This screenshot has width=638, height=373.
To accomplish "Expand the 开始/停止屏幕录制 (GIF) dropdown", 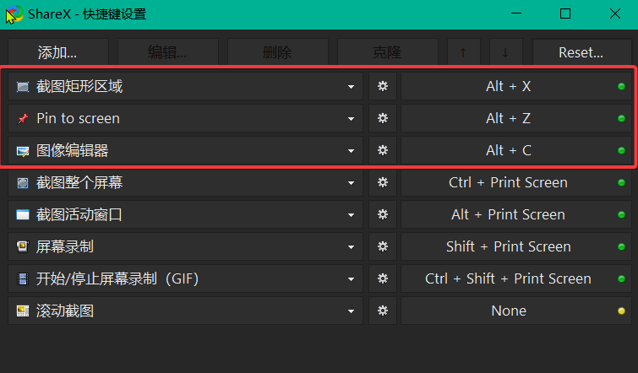I will (351, 279).
